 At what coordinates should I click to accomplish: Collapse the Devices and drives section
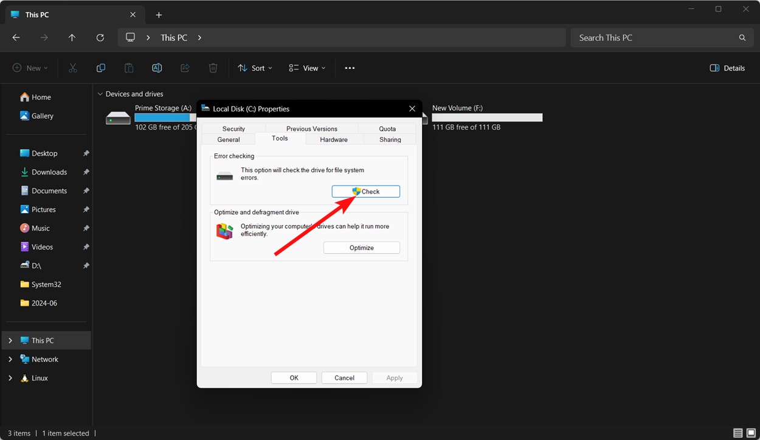[x=100, y=94]
